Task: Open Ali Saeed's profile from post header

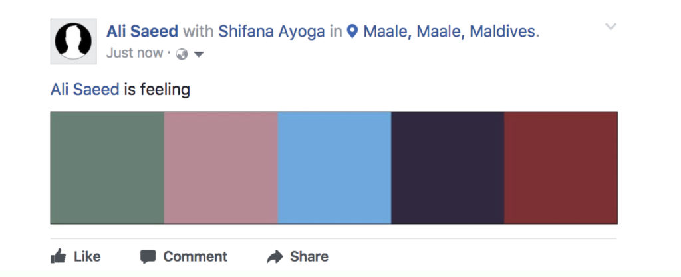Action: tap(142, 31)
